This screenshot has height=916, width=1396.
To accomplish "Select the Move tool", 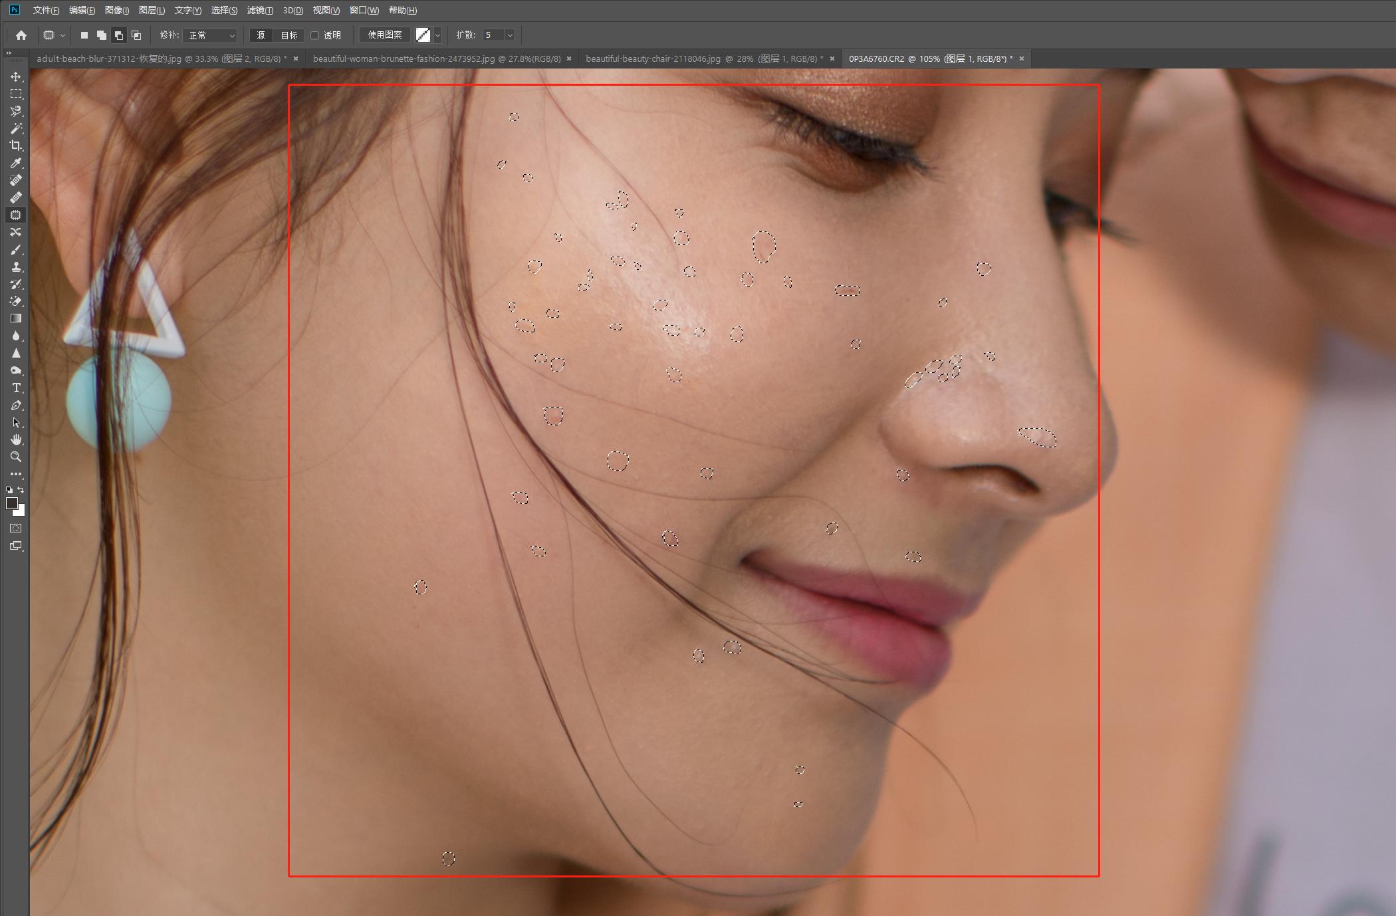I will pos(16,77).
